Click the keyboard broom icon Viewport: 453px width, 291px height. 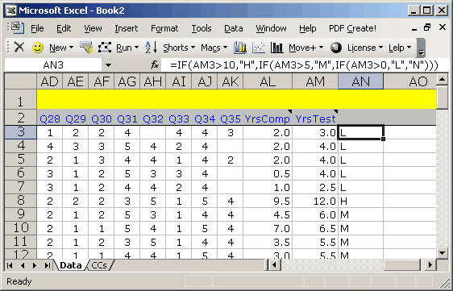tap(86, 48)
